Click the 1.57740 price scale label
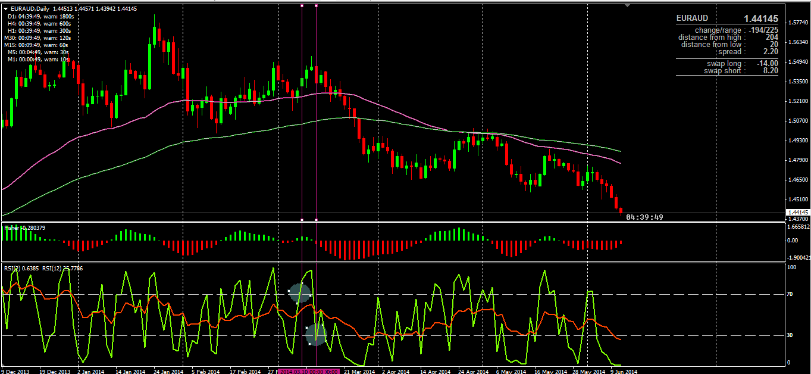811x374 pixels. [797, 23]
